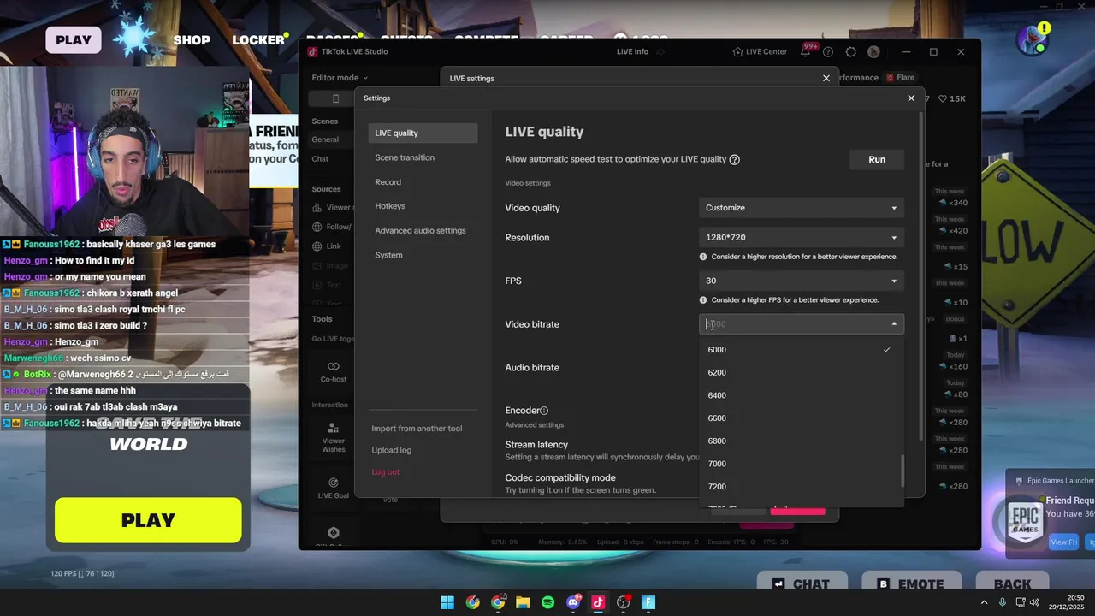
Task: Show hidden system tray icons
Action: [984, 602]
